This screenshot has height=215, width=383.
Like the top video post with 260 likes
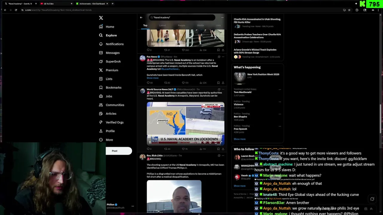(183, 50)
